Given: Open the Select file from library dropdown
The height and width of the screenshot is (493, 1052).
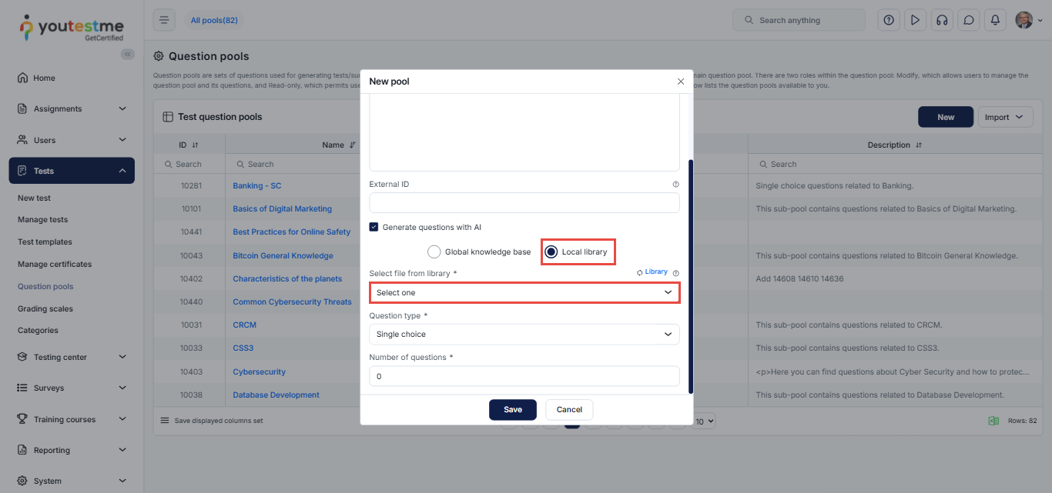Looking at the screenshot, I should coord(524,292).
